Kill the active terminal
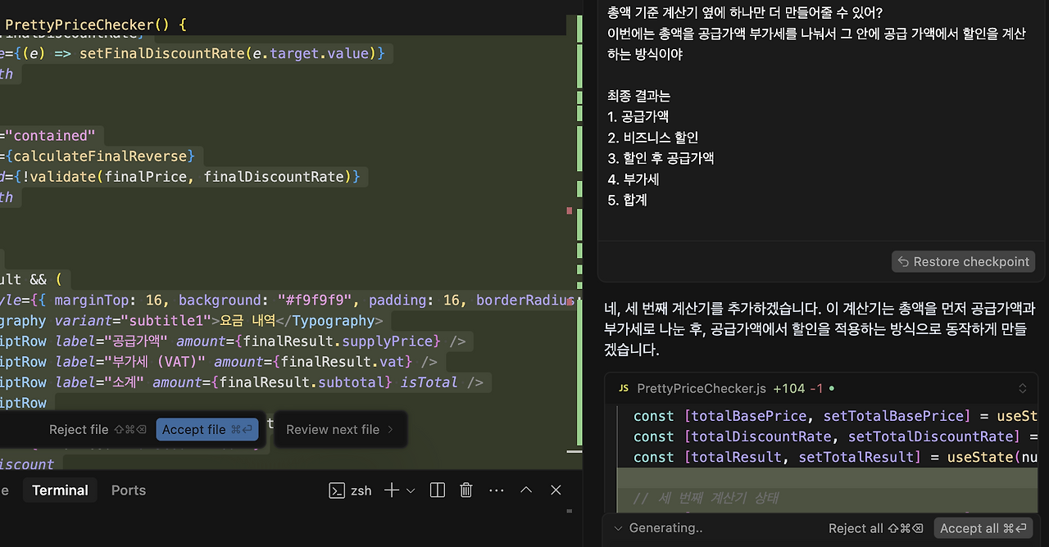 465,490
